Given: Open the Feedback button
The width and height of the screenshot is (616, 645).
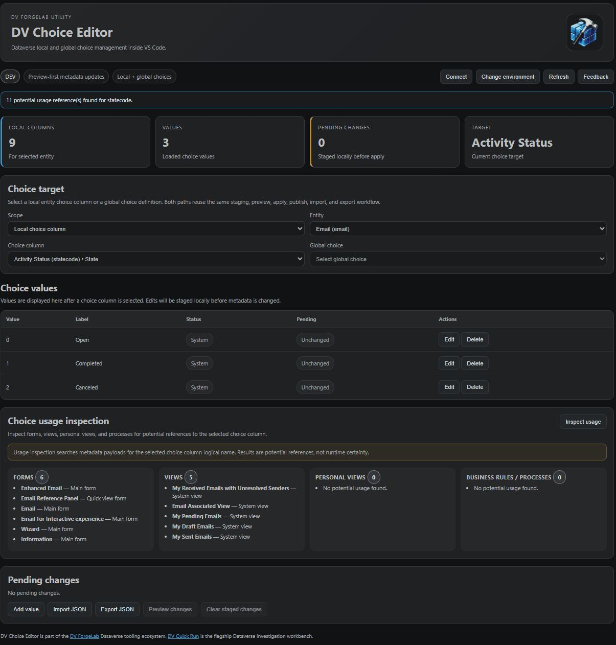Looking at the screenshot, I should (596, 77).
